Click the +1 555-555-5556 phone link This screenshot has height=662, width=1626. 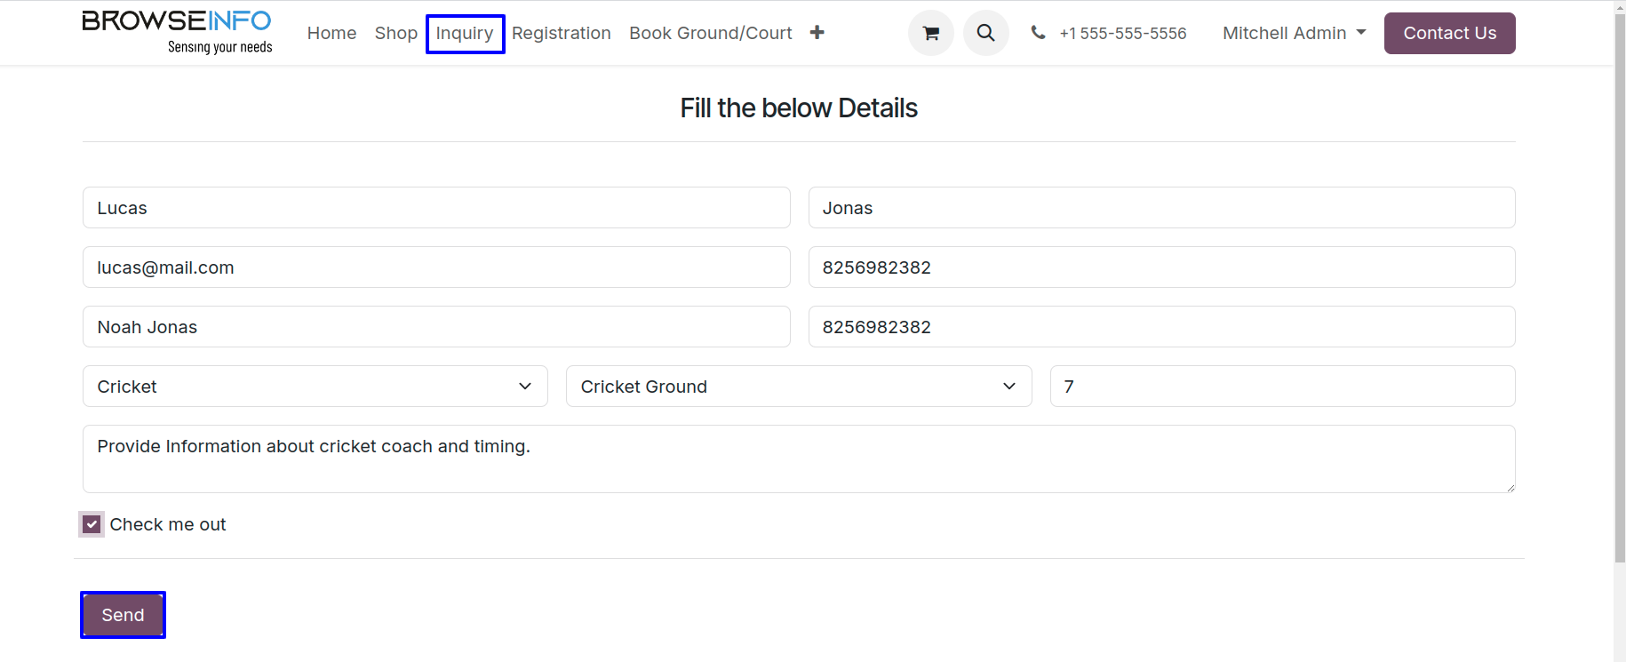(1122, 33)
